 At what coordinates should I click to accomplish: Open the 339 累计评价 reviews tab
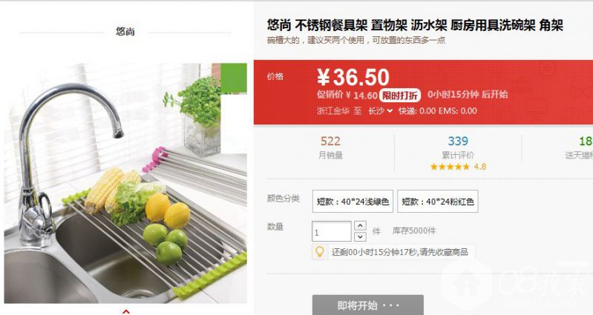[x=458, y=153]
